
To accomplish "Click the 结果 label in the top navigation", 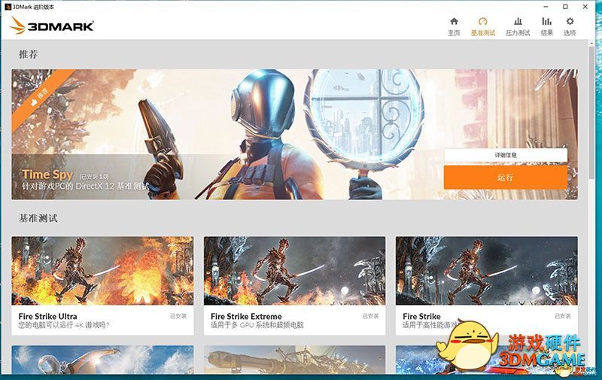I will (x=547, y=33).
